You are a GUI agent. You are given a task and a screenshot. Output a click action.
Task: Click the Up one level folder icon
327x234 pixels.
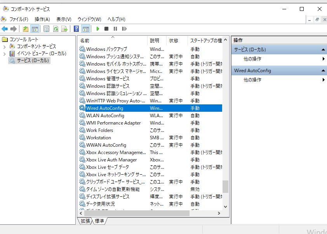point(26,29)
